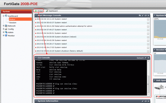The width and height of the screenshot is (166, 103).
Task: Dismiss the 07:49:27 System restart alert
Action: pyautogui.click(x=148, y=30)
